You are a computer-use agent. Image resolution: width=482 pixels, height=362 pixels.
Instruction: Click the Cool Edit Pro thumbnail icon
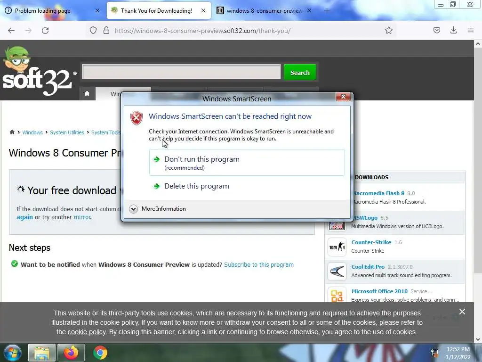[337, 271]
